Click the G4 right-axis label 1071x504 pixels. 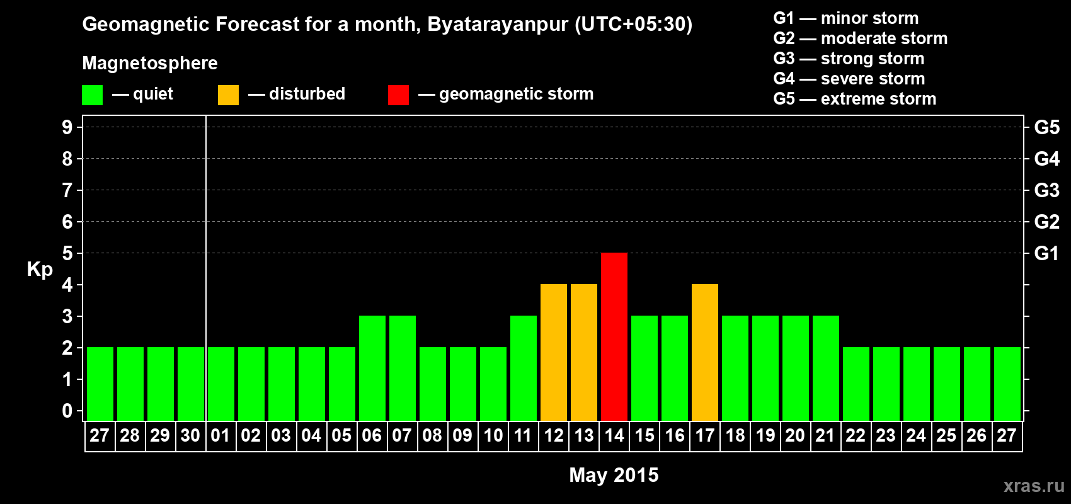click(1046, 159)
